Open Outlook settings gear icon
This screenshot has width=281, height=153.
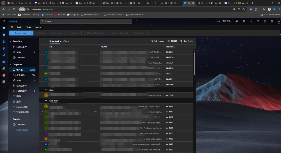265,21
